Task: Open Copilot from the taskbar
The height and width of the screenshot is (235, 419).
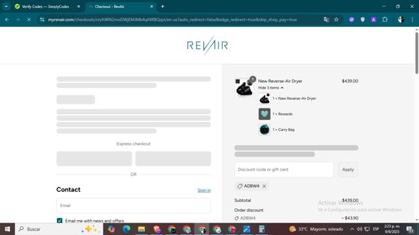Action: [x=111, y=229]
